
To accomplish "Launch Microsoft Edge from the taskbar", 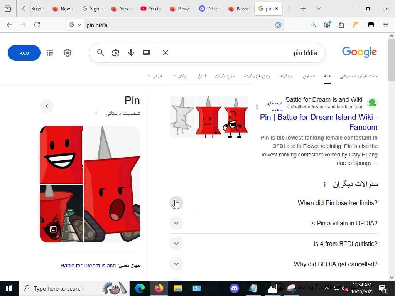I will pyautogui.click(x=140, y=288).
